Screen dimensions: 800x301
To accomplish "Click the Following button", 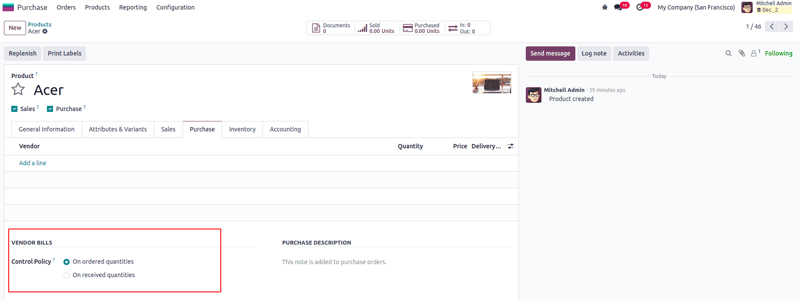I will coord(778,53).
